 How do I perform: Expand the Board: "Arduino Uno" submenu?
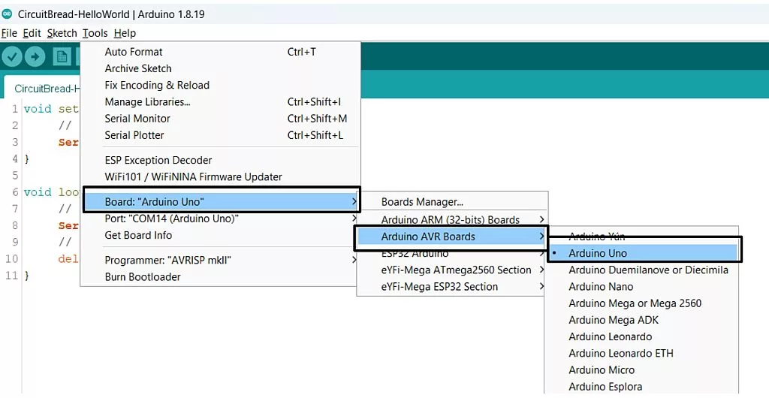click(x=222, y=201)
